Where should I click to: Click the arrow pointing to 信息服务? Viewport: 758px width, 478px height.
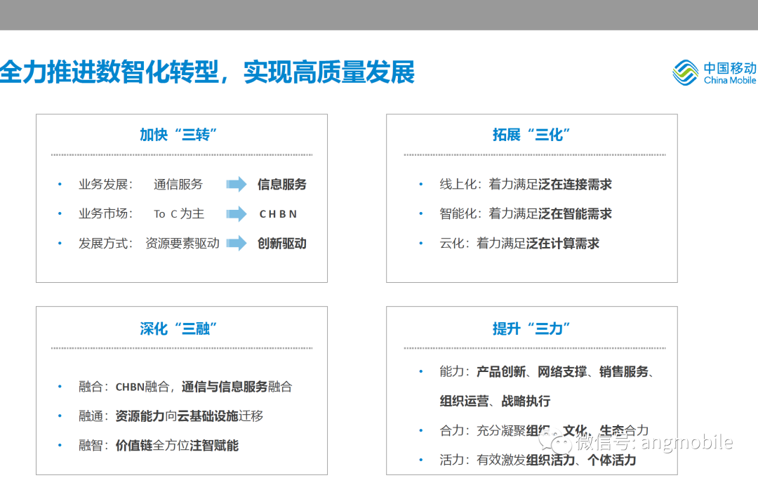(x=237, y=184)
